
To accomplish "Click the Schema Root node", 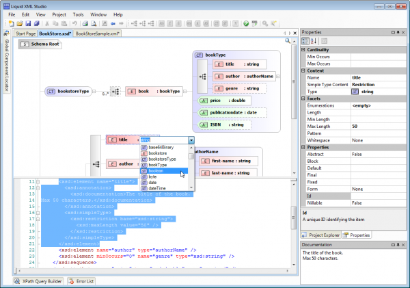I will 40,44.
